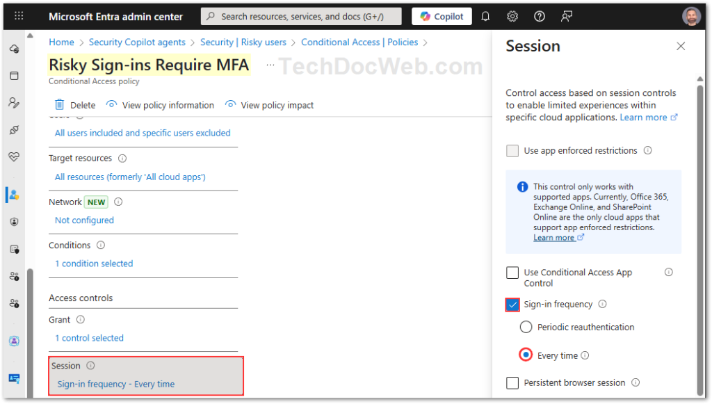Click View policy information
This screenshot has width=712, height=404.
(161, 105)
